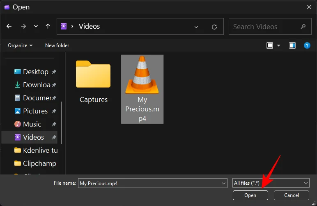The height and width of the screenshot is (206, 317).
Task: Toggle the preview pane icon
Action: coord(292,45)
